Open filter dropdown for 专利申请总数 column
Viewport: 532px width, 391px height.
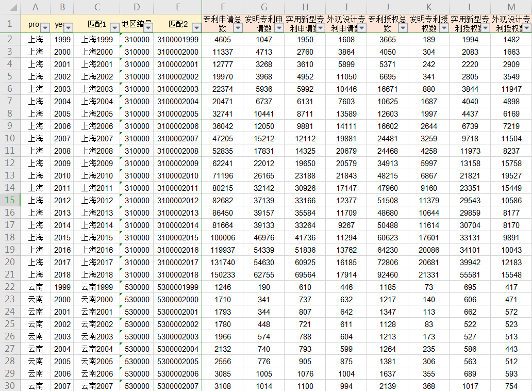tap(238, 28)
